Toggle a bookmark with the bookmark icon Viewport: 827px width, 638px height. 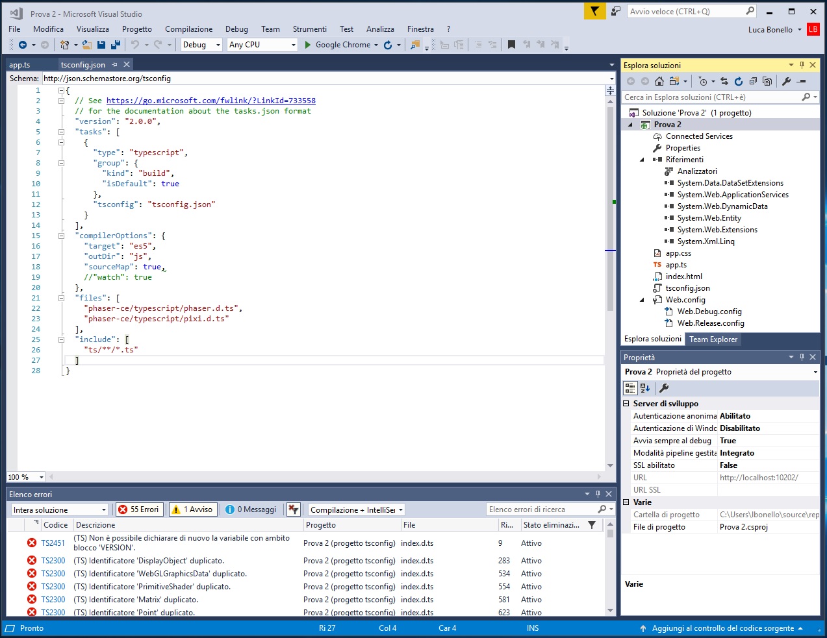(511, 45)
